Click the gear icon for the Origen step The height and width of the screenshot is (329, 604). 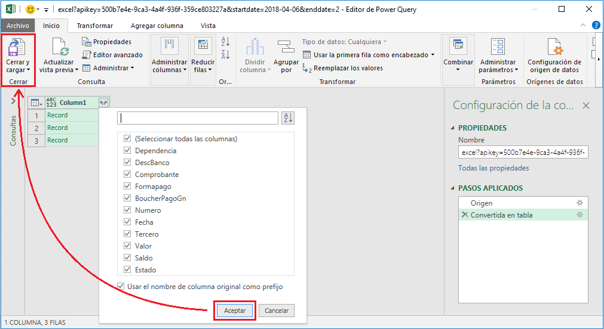pos(579,203)
